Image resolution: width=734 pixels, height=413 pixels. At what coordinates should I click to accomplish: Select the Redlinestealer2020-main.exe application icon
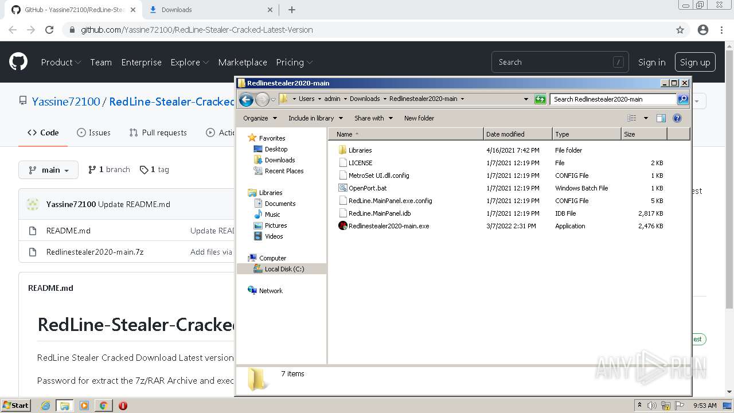(x=343, y=226)
